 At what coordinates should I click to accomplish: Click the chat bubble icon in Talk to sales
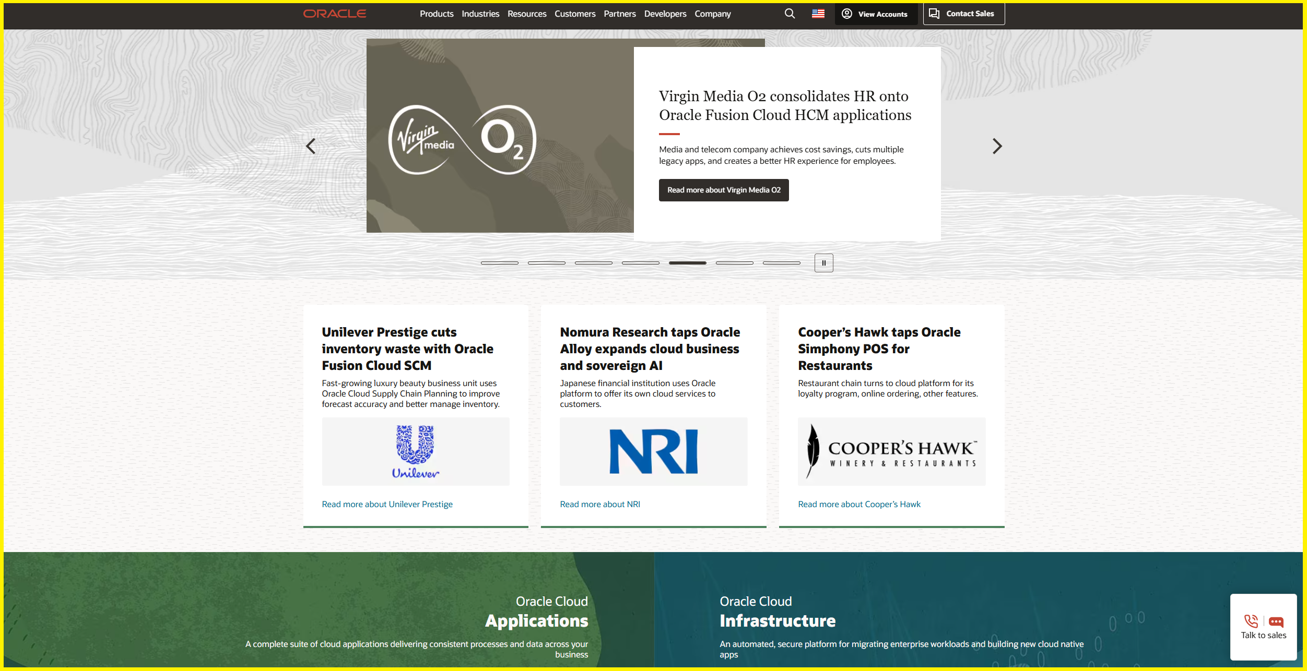click(x=1276, y=621)
